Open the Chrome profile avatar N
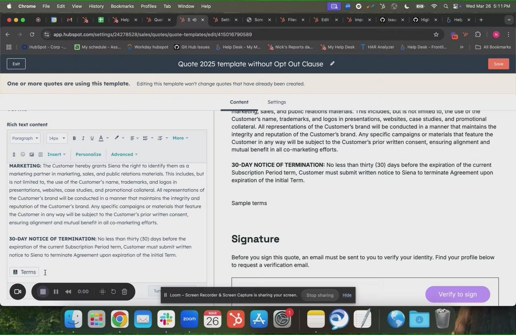Viewport: 516px width, 335px height. click(496, 35)
